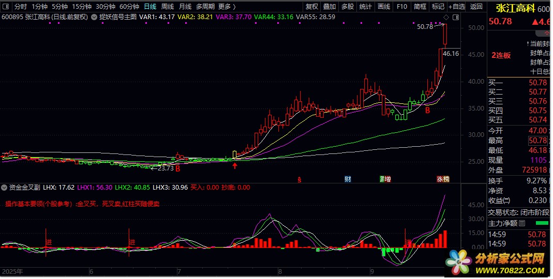553x279 pixels.
Task: Click the red S marker on timeline
Action: (299, 179)
